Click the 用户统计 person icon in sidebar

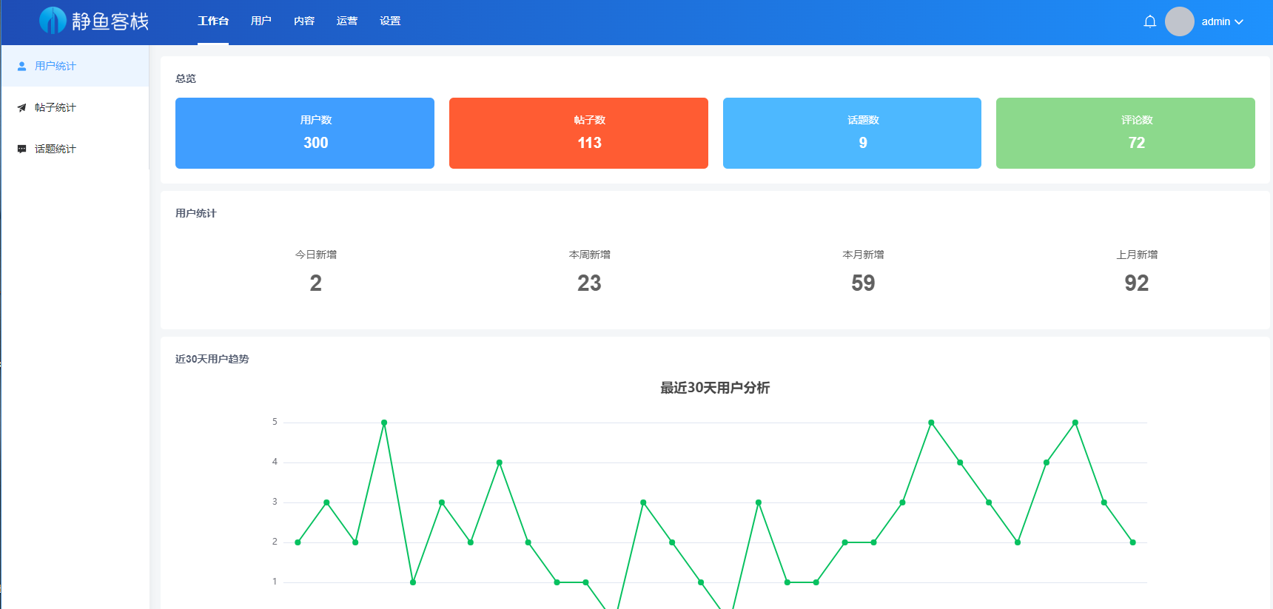[22, 66]
